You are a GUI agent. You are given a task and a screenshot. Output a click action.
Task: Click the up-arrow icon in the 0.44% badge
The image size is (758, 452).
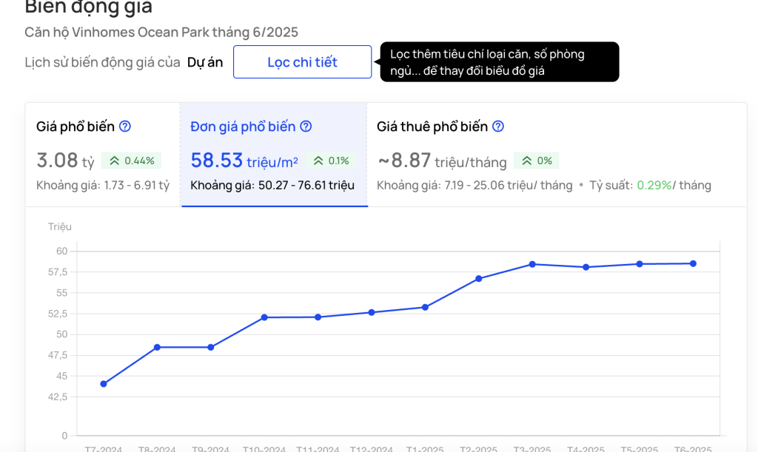click(114, 161)
